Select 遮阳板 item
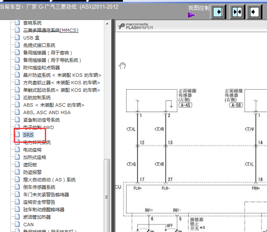Image resolution: width=267 pixels, height=232 pixels. tap(30, 165)
